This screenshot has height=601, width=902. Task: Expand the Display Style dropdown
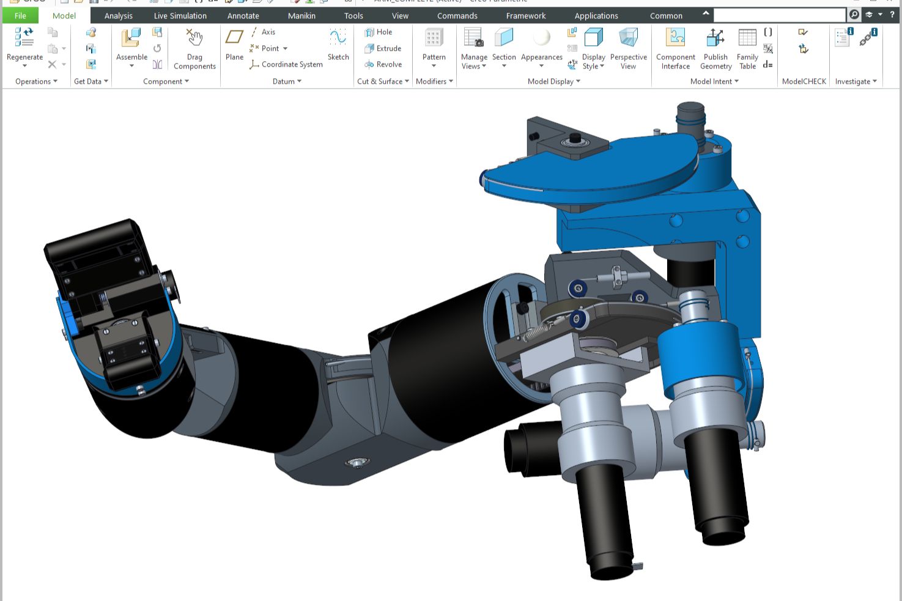(x=602, y=67)
